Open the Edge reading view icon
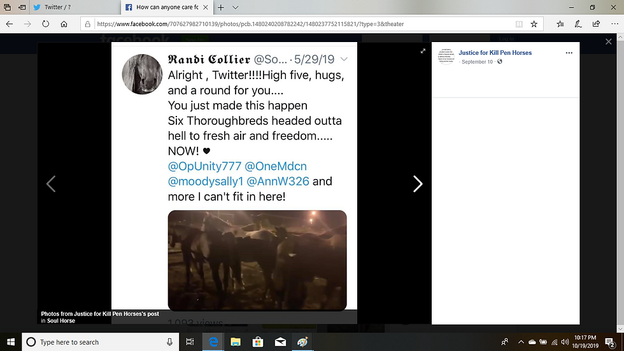624x351 pixels. [519, 24]
